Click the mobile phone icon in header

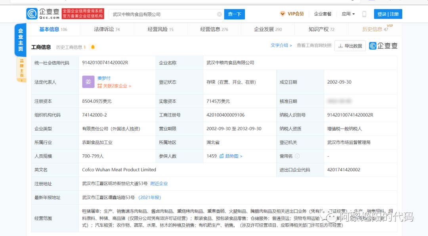364,14
